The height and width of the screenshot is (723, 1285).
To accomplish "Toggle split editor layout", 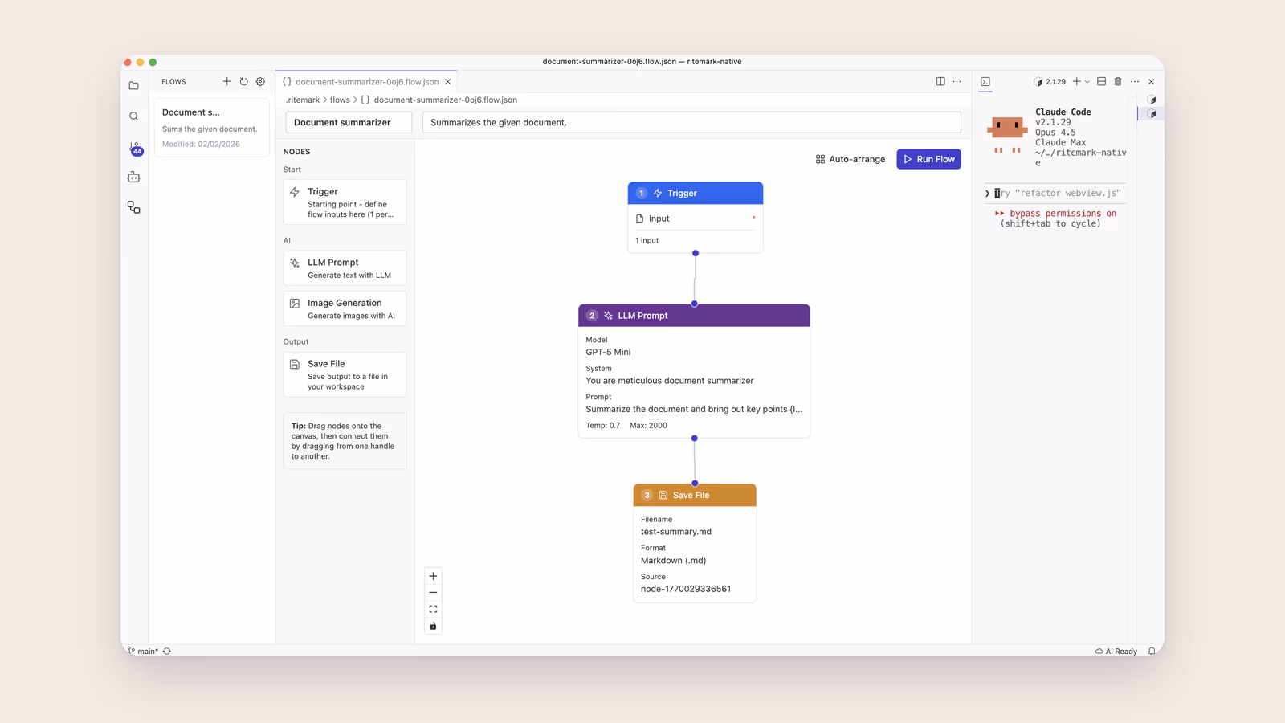I will [x=940, y=81].
